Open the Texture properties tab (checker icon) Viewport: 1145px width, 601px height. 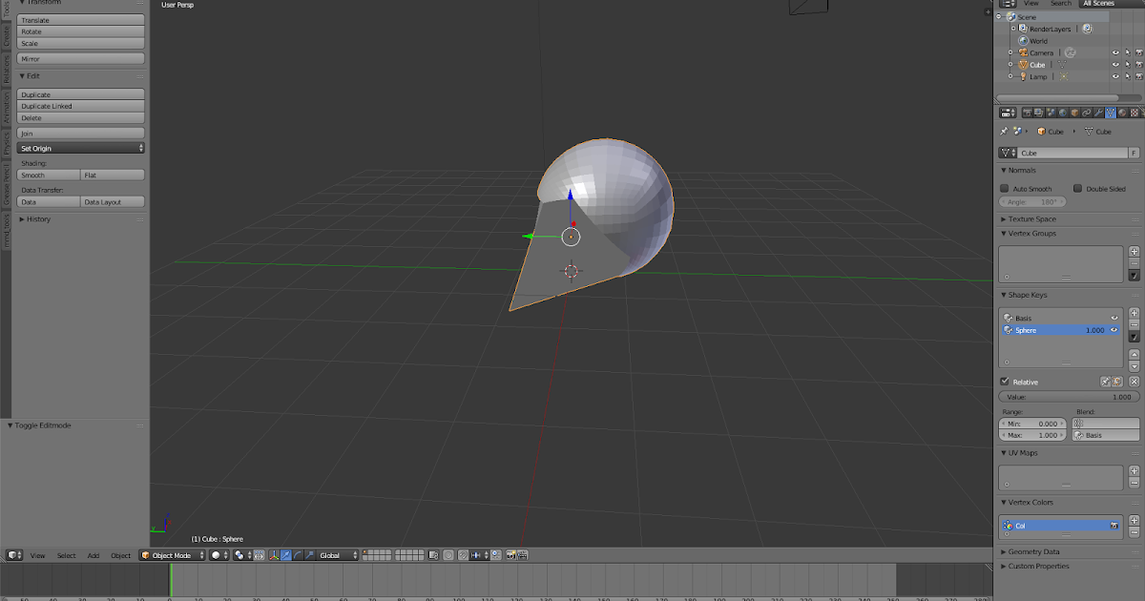coord(1134,113)
